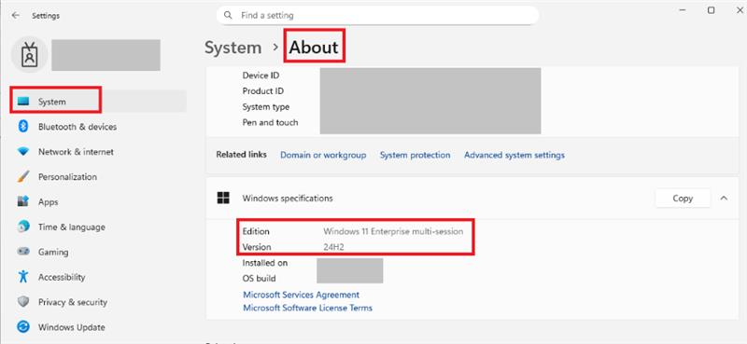This screenshot has width=747, height=344.
Task: Click the Apps icon in sidebar
Action: pos(22,201)
